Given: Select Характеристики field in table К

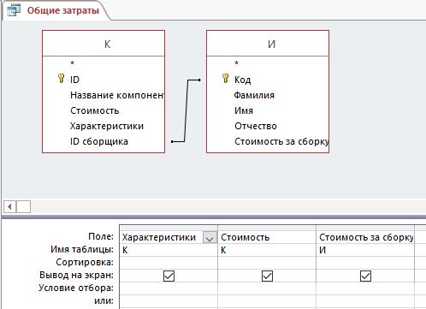Looking at the screenshot, I should (107, 126).
